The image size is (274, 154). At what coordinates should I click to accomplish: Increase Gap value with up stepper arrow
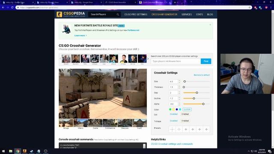pos(179,92)
